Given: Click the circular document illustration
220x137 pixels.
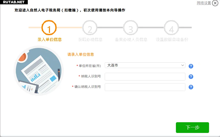Looking at the screenshot, I should (x=38, y=71).
